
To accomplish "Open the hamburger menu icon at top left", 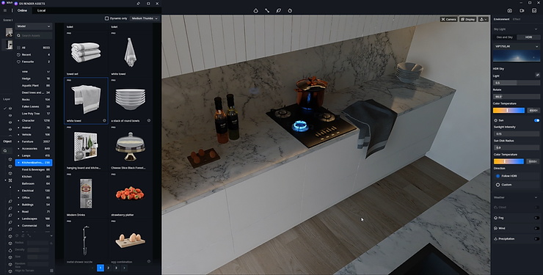I will 5,10.
